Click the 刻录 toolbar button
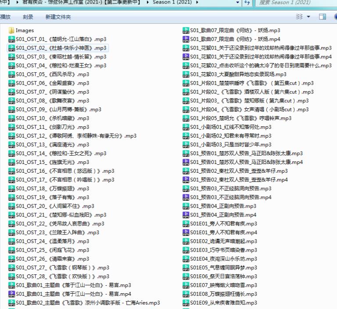The width and height of the screenshot is (337, 309). pyautogui.click(x=28, y=17)
